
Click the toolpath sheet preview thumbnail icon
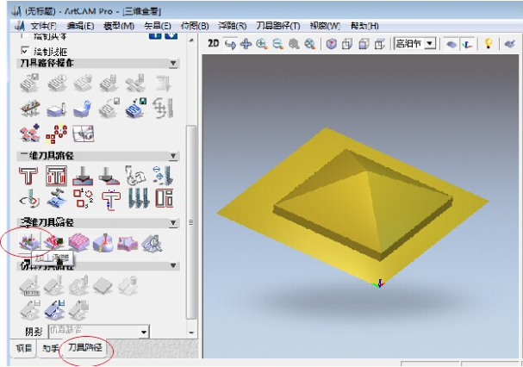pyautogui.click(x=83, y=134)
